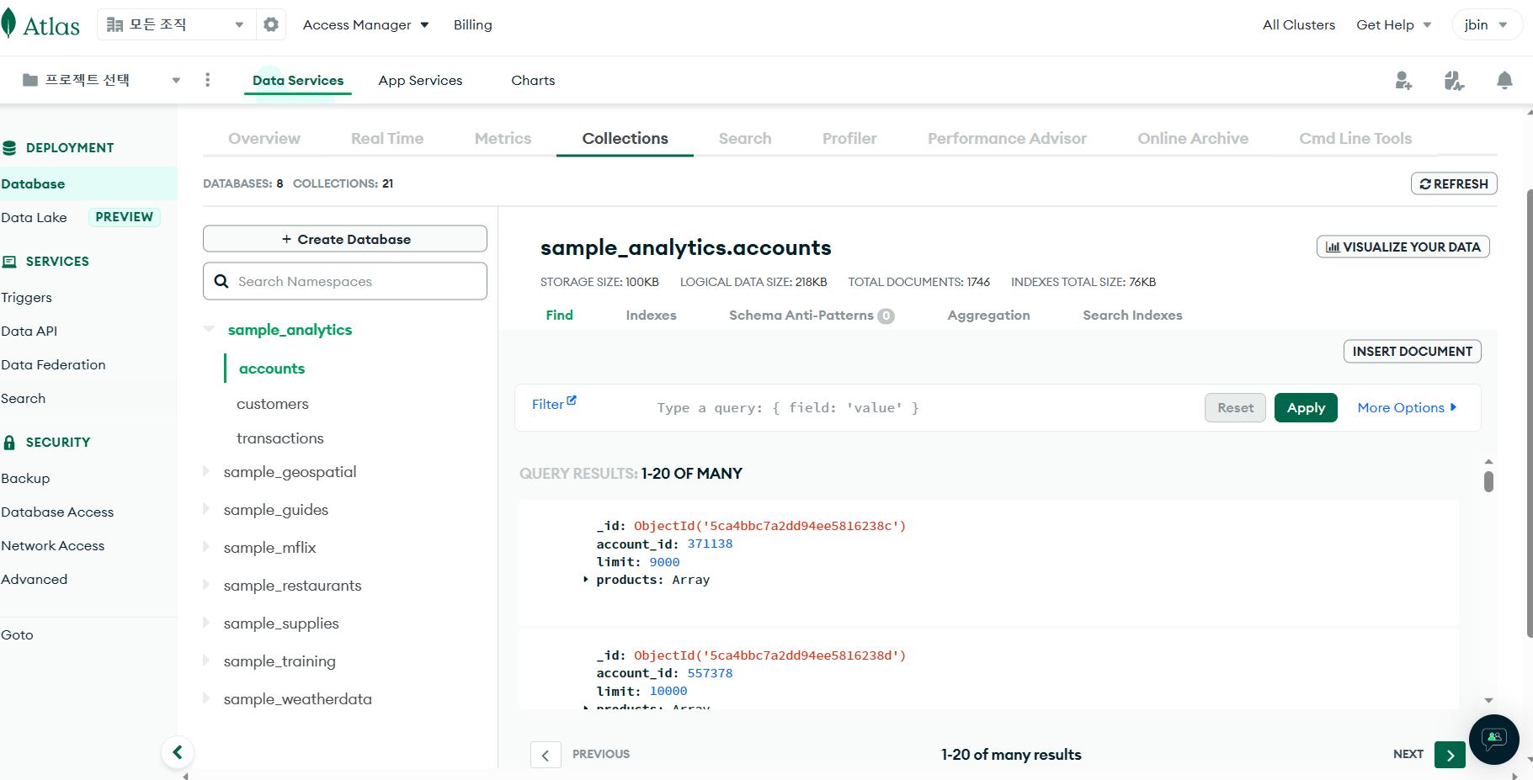Viewport: 1533px width, 780px height.
Task: Go to next results page arrow
Action: pos(1450,755)
